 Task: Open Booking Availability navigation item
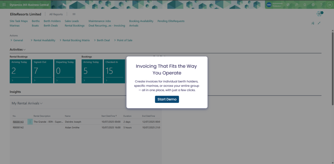click(x=141, y=21)
